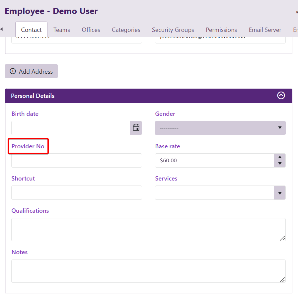This screenshot has height=299, width=298.
Task: Expand the Services dropdown list
Action: coord(279,193)
